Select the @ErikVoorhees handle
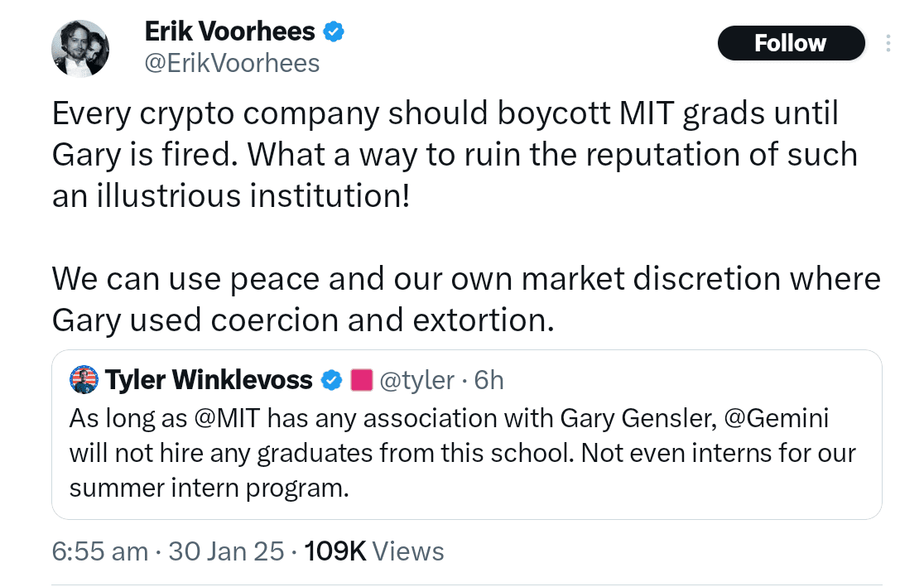The height and width of the screenshot is (587, 924). 233,62
